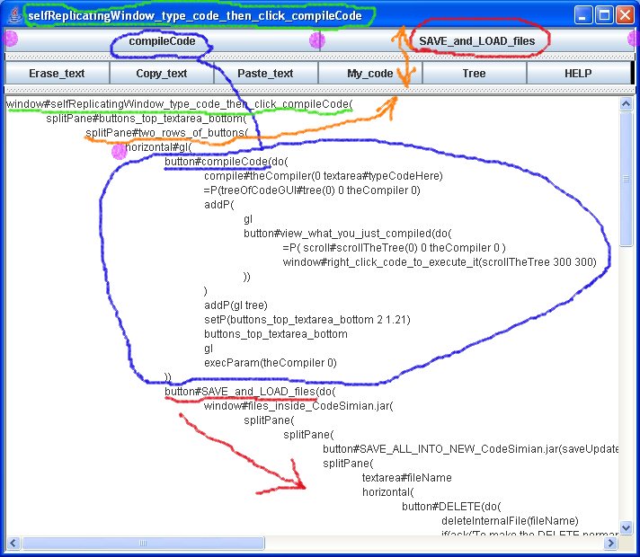Open SAVE_and_LOAD_files
This screenshot has width=640, height=557.
click(476, 41)
